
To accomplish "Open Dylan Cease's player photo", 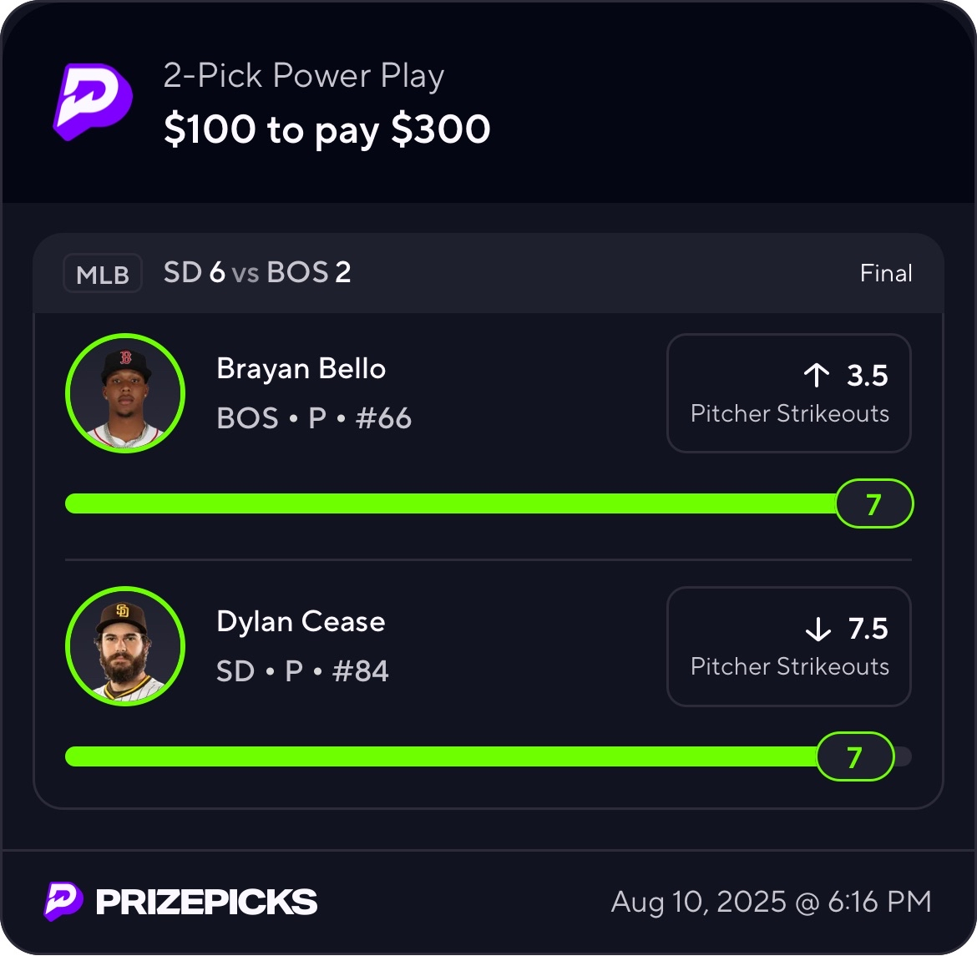I will tap(125, 646).
